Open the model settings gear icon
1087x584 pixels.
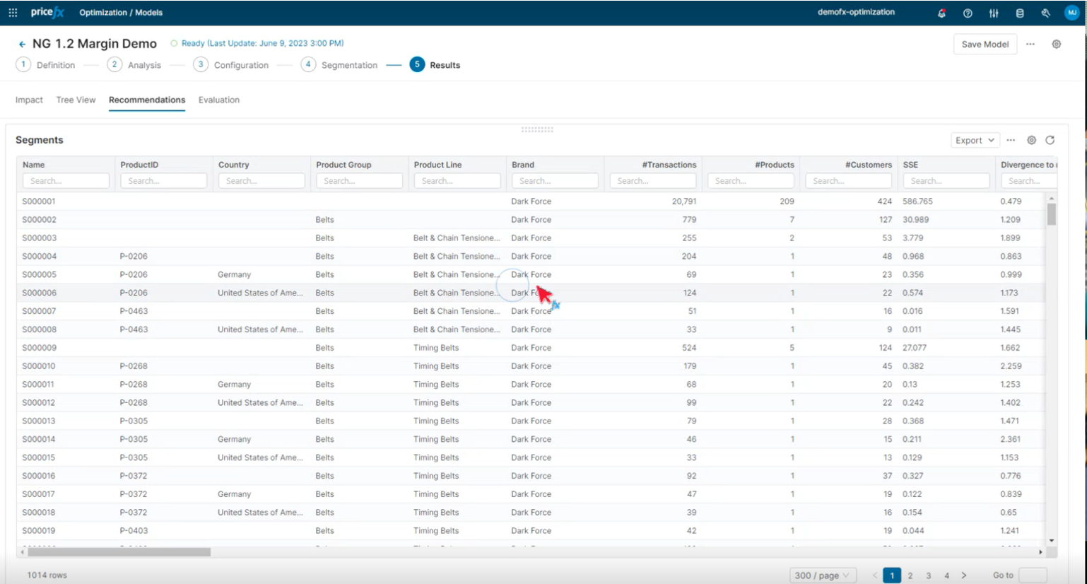1056,44
